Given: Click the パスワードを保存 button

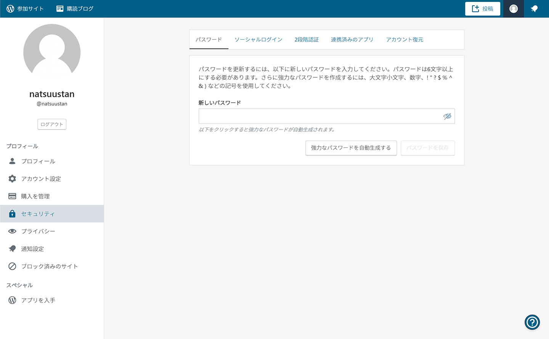Looking at the screenshot, I should (x=428, y=148).
